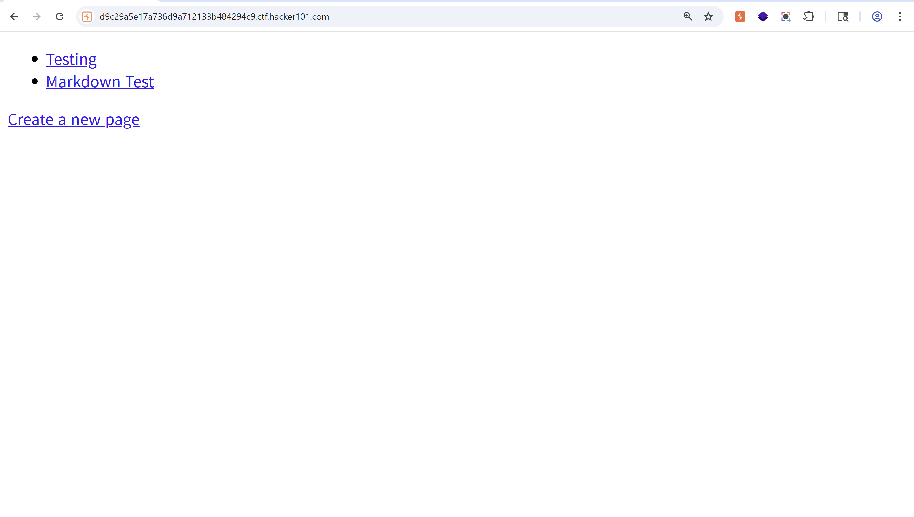Click the bullet beside Testing
This screenshot has height=517, width=914.
(35, 59)
